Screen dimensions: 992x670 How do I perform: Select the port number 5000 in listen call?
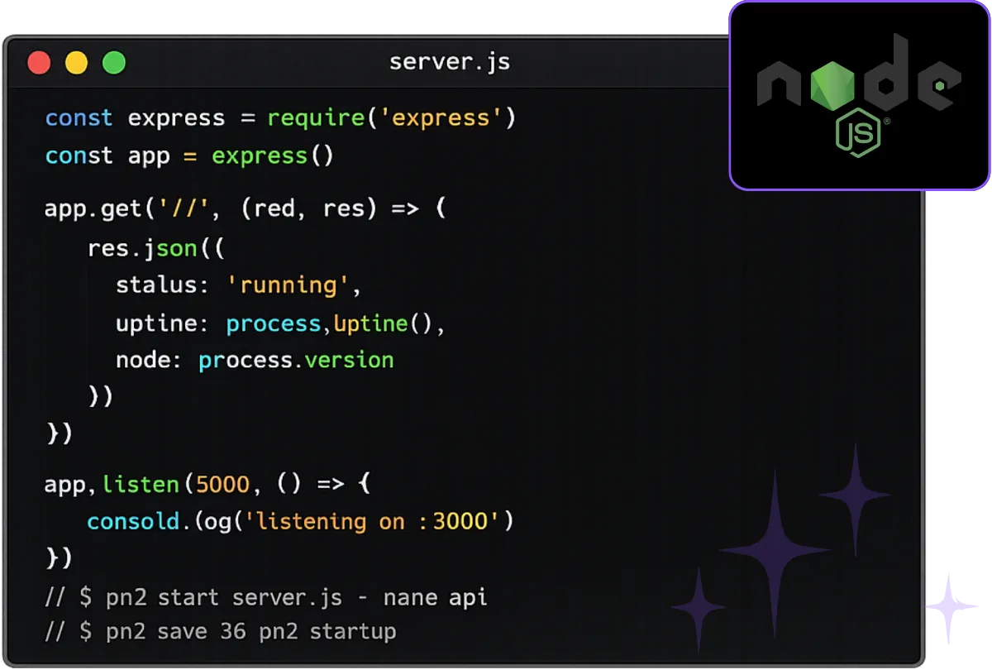222,484
